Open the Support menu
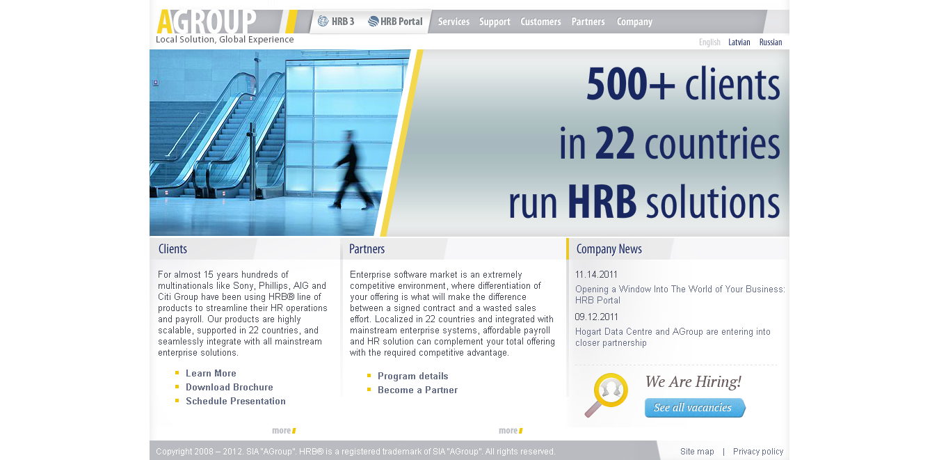This screenshot has width=939, height=460. 495,22
